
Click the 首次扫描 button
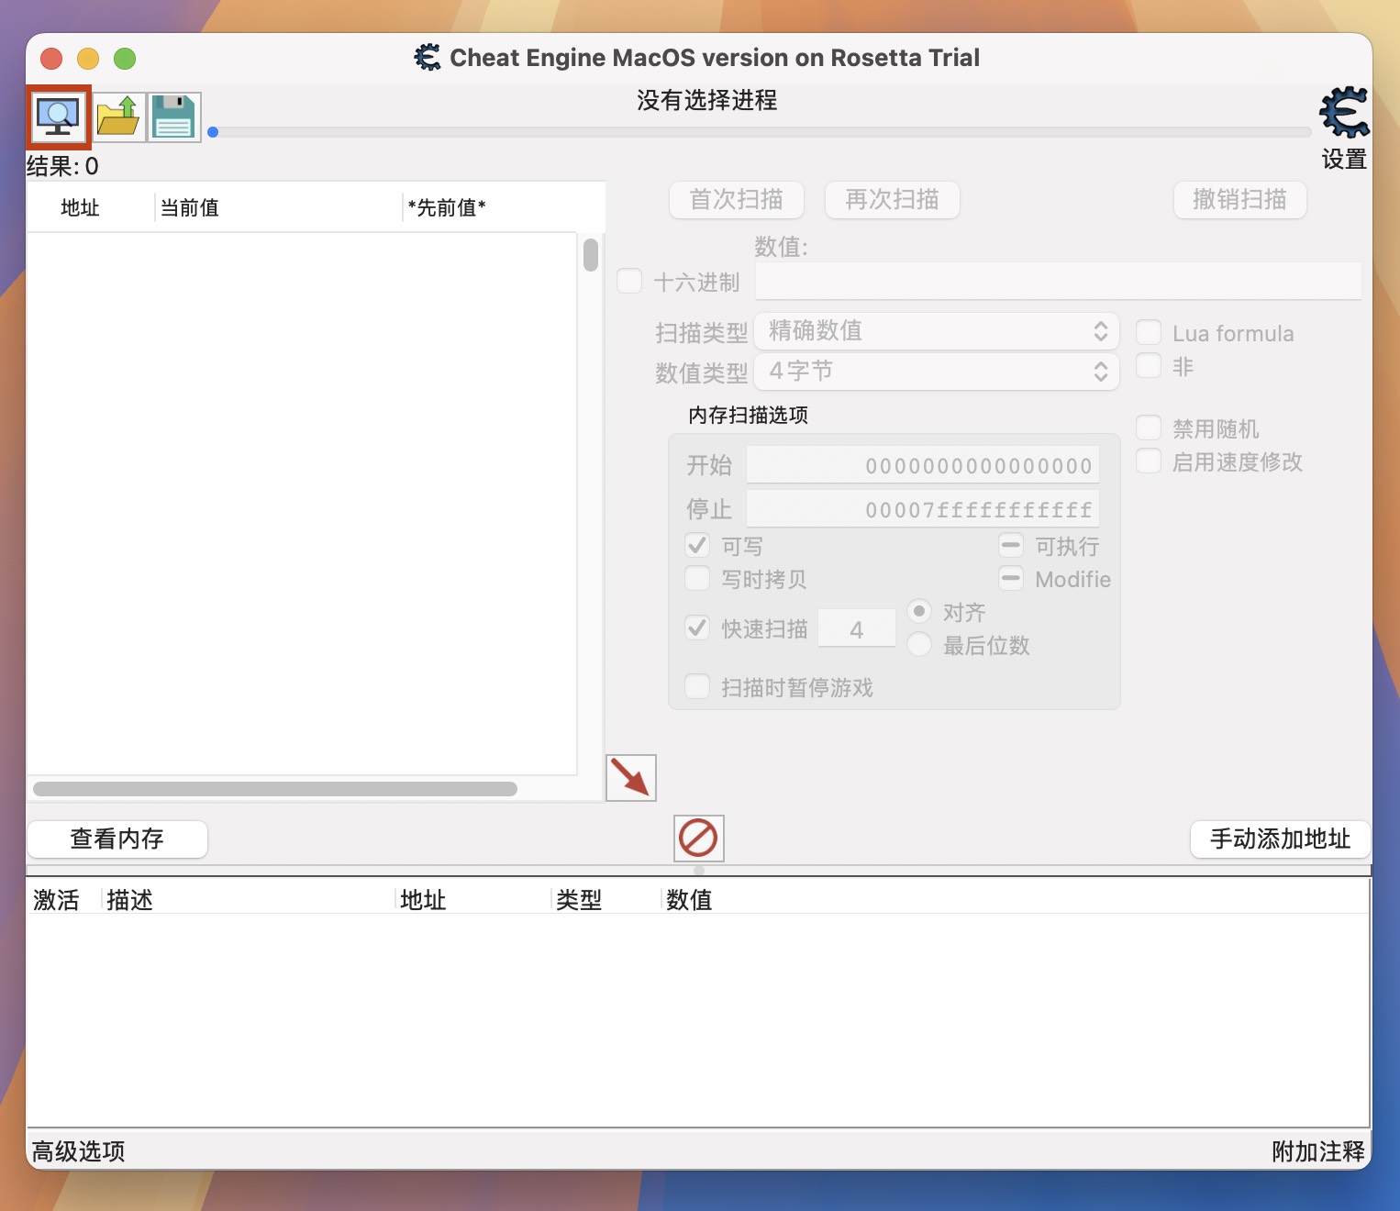736,200
